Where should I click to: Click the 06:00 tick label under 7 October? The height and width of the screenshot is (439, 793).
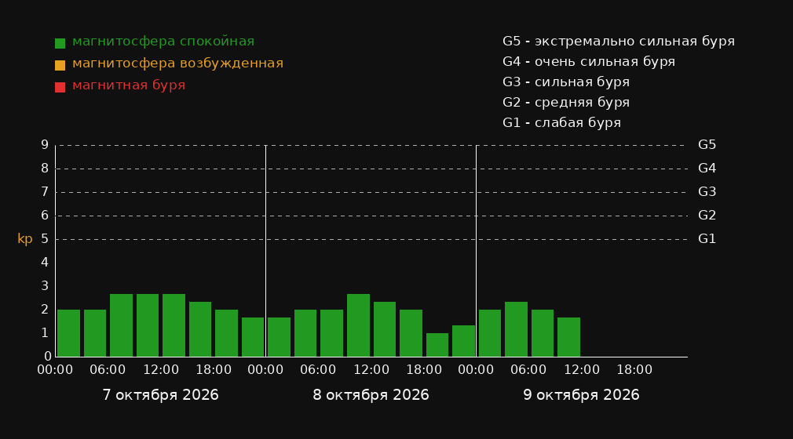point(108,370)
